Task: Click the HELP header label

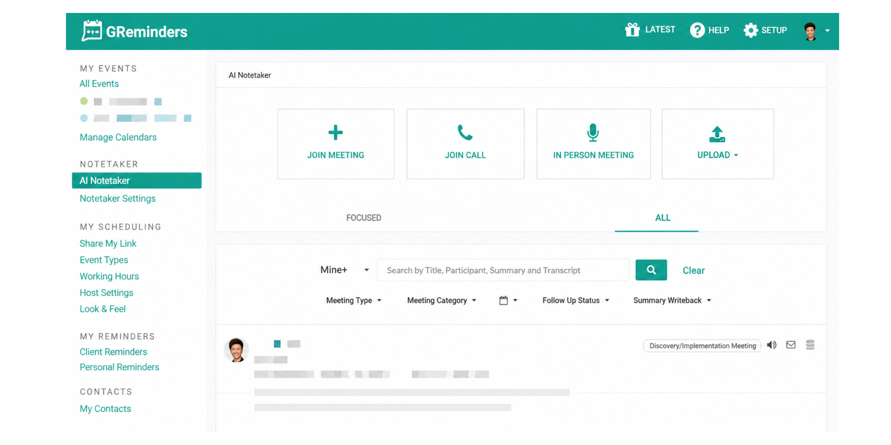Action: (x=719, y=30)
